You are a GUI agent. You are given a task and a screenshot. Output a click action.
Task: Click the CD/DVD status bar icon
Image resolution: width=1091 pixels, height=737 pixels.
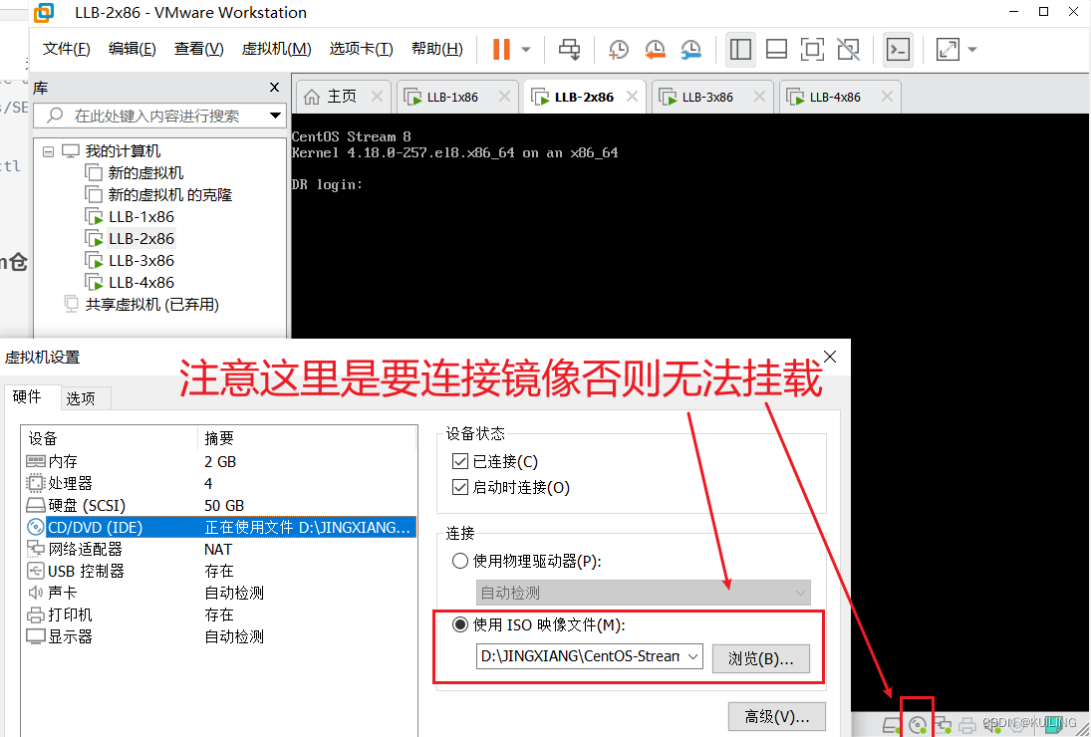[x=918, y=726]
